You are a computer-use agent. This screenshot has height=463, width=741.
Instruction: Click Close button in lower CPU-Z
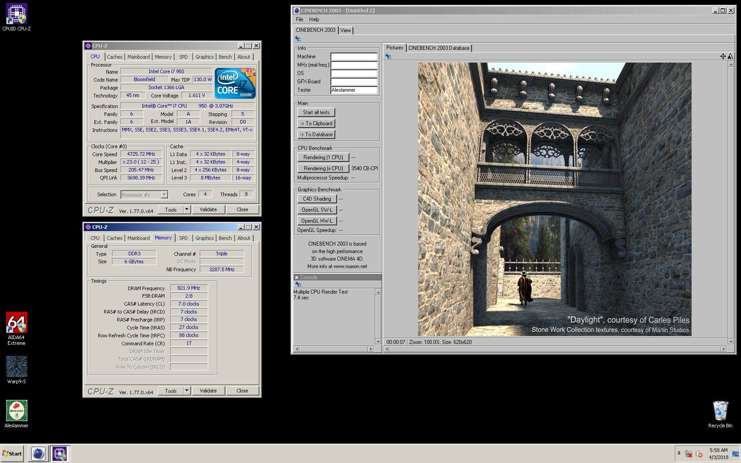(242, 391)
